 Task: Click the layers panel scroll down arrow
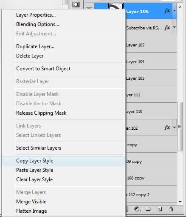(180, 202)
